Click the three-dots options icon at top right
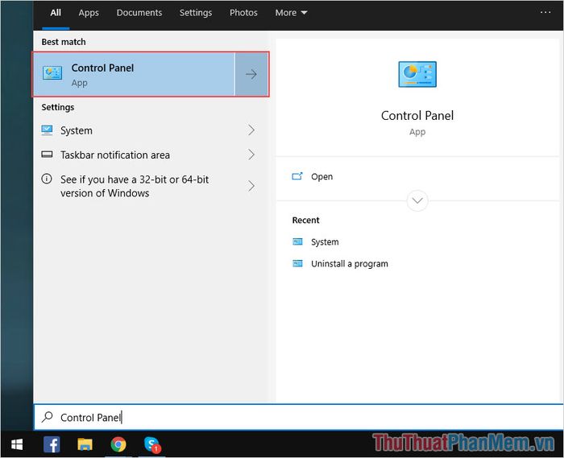 pyautogui.click(x=545, y=13)
